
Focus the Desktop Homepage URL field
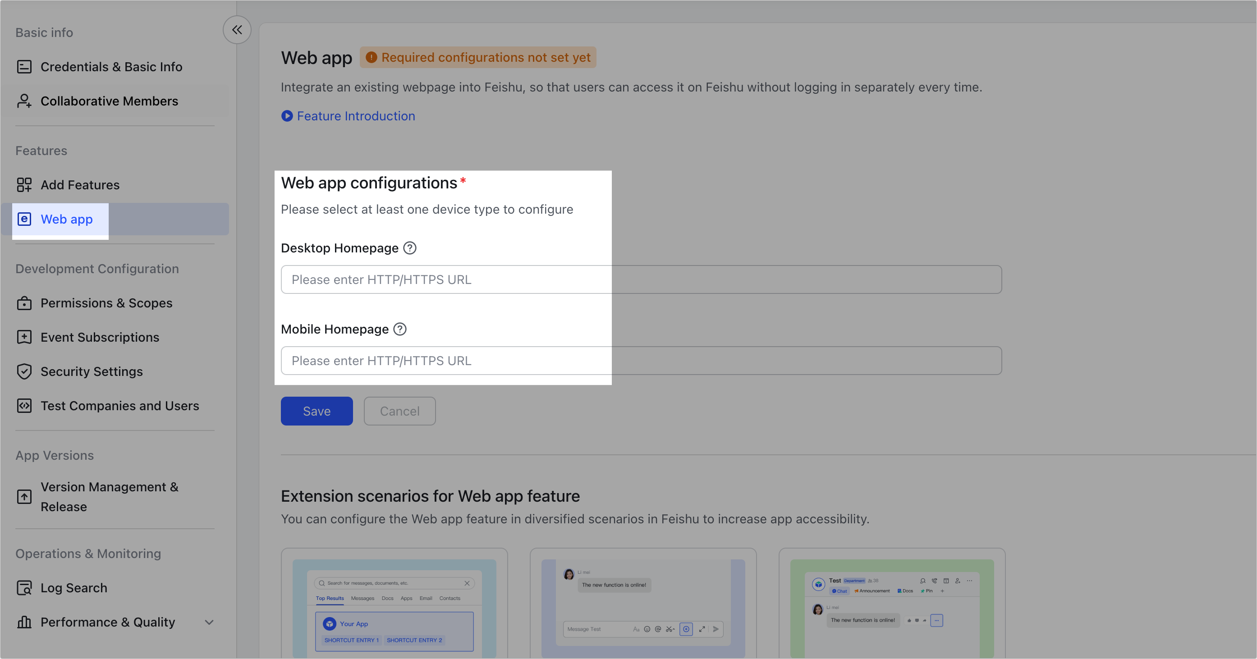coord(641,279)
